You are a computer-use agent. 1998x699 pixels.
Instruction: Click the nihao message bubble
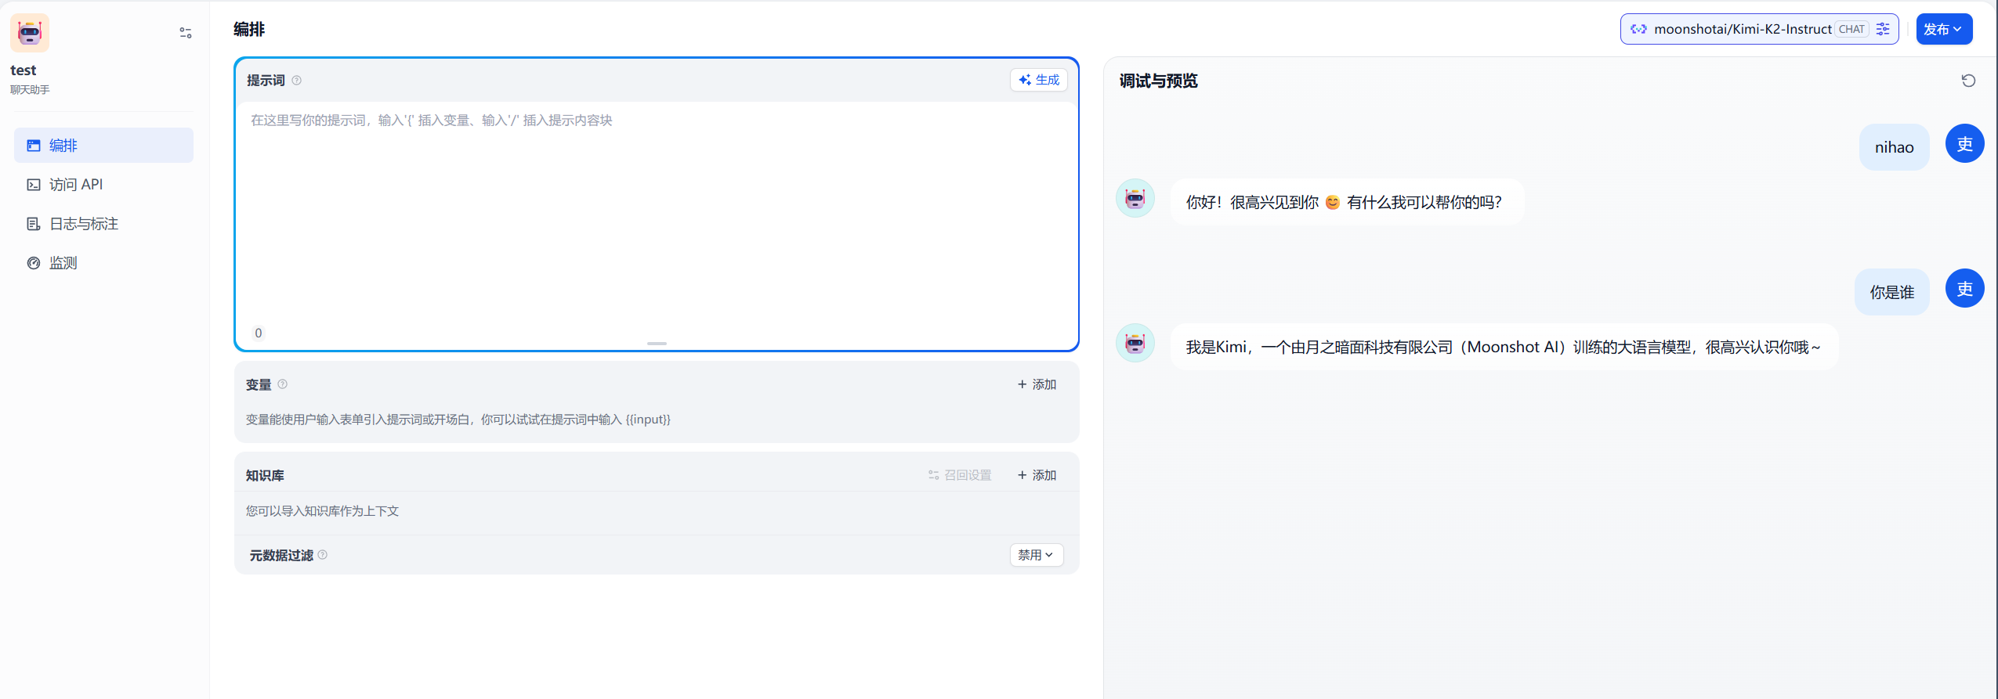(x=1894, y=147)
